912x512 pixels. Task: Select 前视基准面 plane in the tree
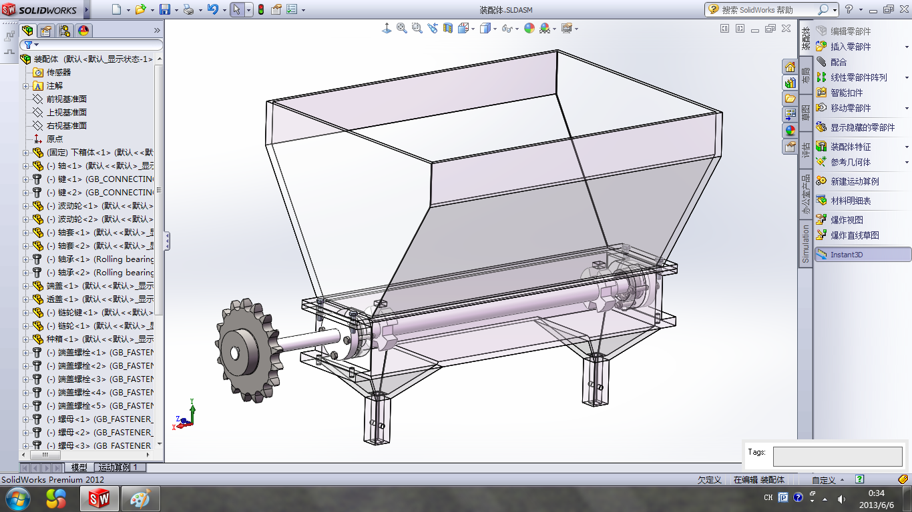(x=67, y=99)
